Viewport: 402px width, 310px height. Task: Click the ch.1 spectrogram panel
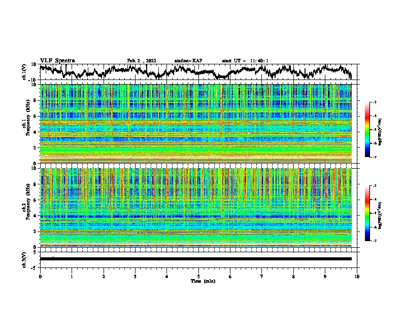click(195, 124)
